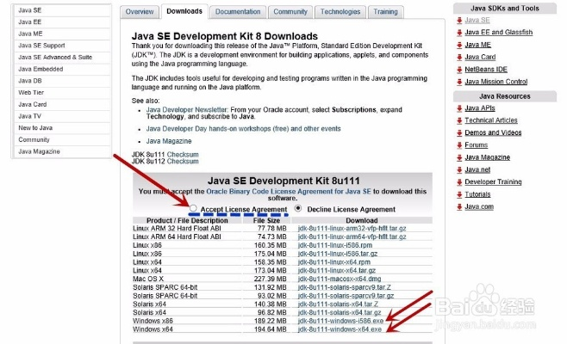Download jdk-8u111-solaris-x64.tar.gz
The image size is (567, 344).
340,312
